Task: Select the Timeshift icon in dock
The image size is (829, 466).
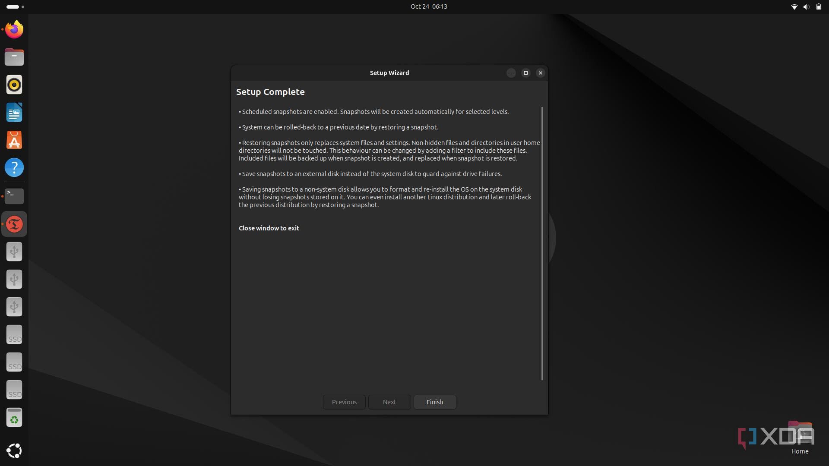Action: (x=14, y=224)
